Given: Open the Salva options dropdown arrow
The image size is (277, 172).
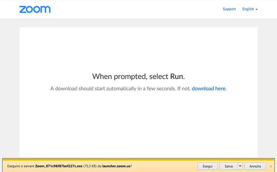Looking at the screenshot, I should click(240, 166).
